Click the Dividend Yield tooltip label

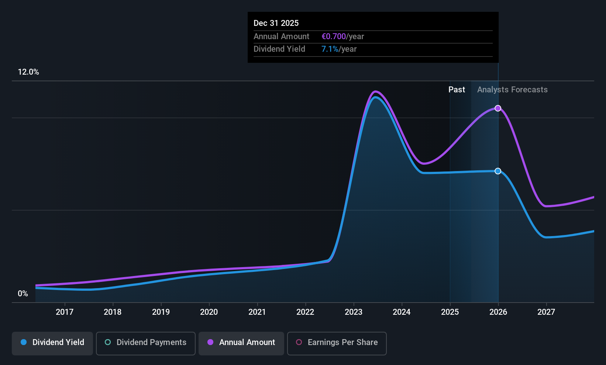[279, 49]
